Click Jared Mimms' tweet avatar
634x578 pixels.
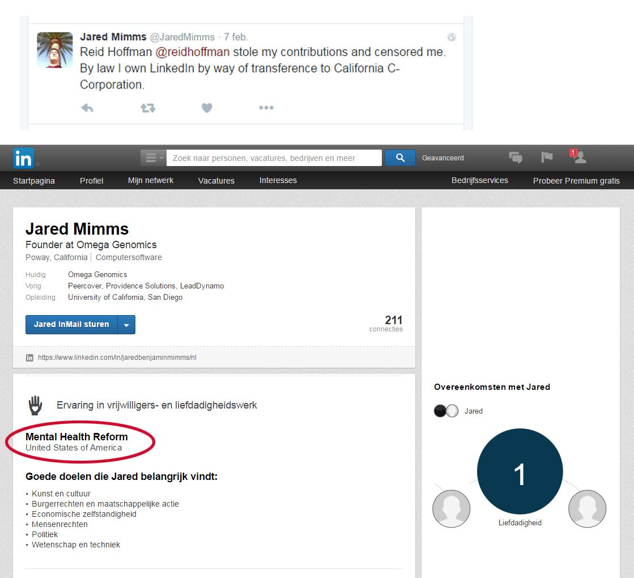coord(55,50)
